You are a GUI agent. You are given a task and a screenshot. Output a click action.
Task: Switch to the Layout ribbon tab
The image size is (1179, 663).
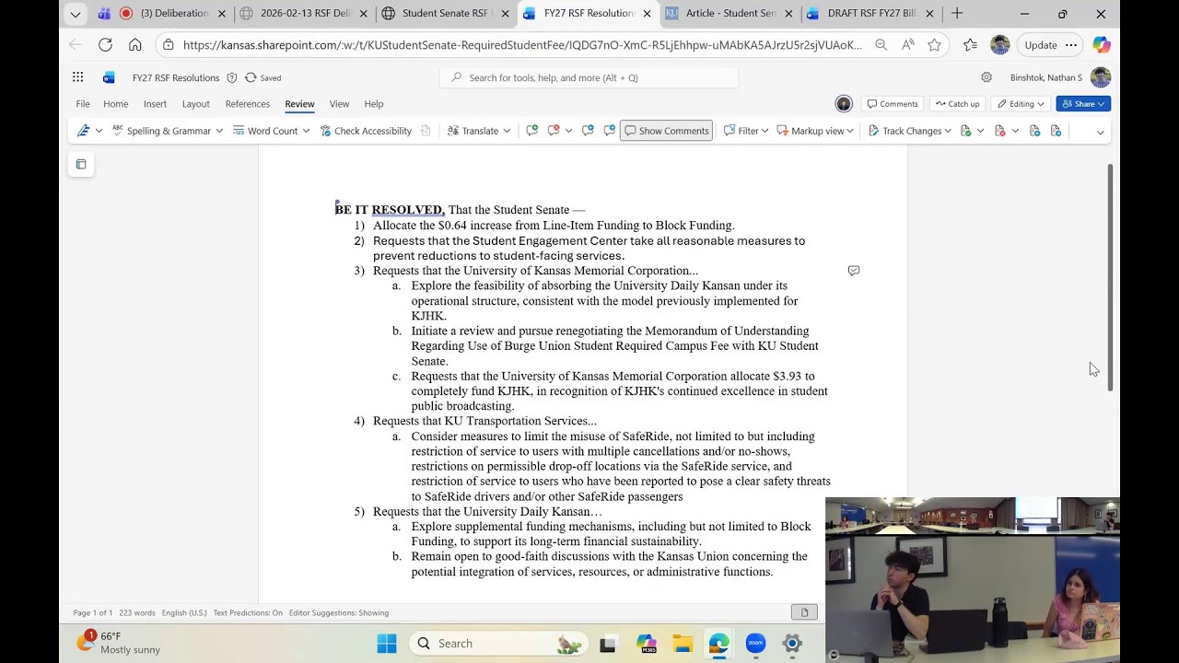point(196,104)
